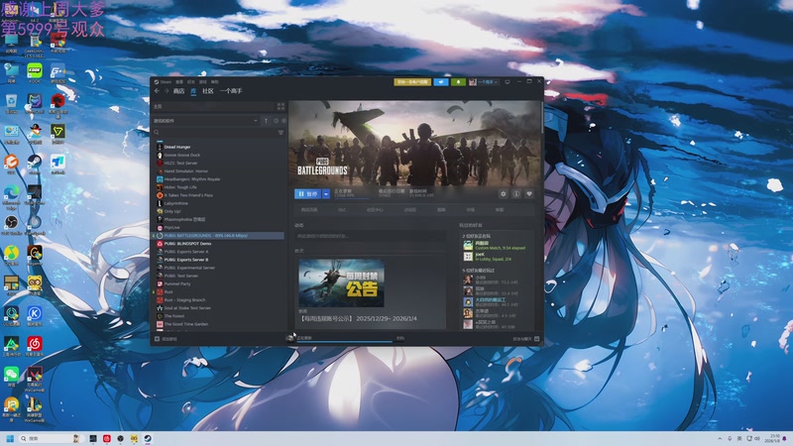Click the game info icon
This screenshot has width=793, height=446.
click(516, 193)
